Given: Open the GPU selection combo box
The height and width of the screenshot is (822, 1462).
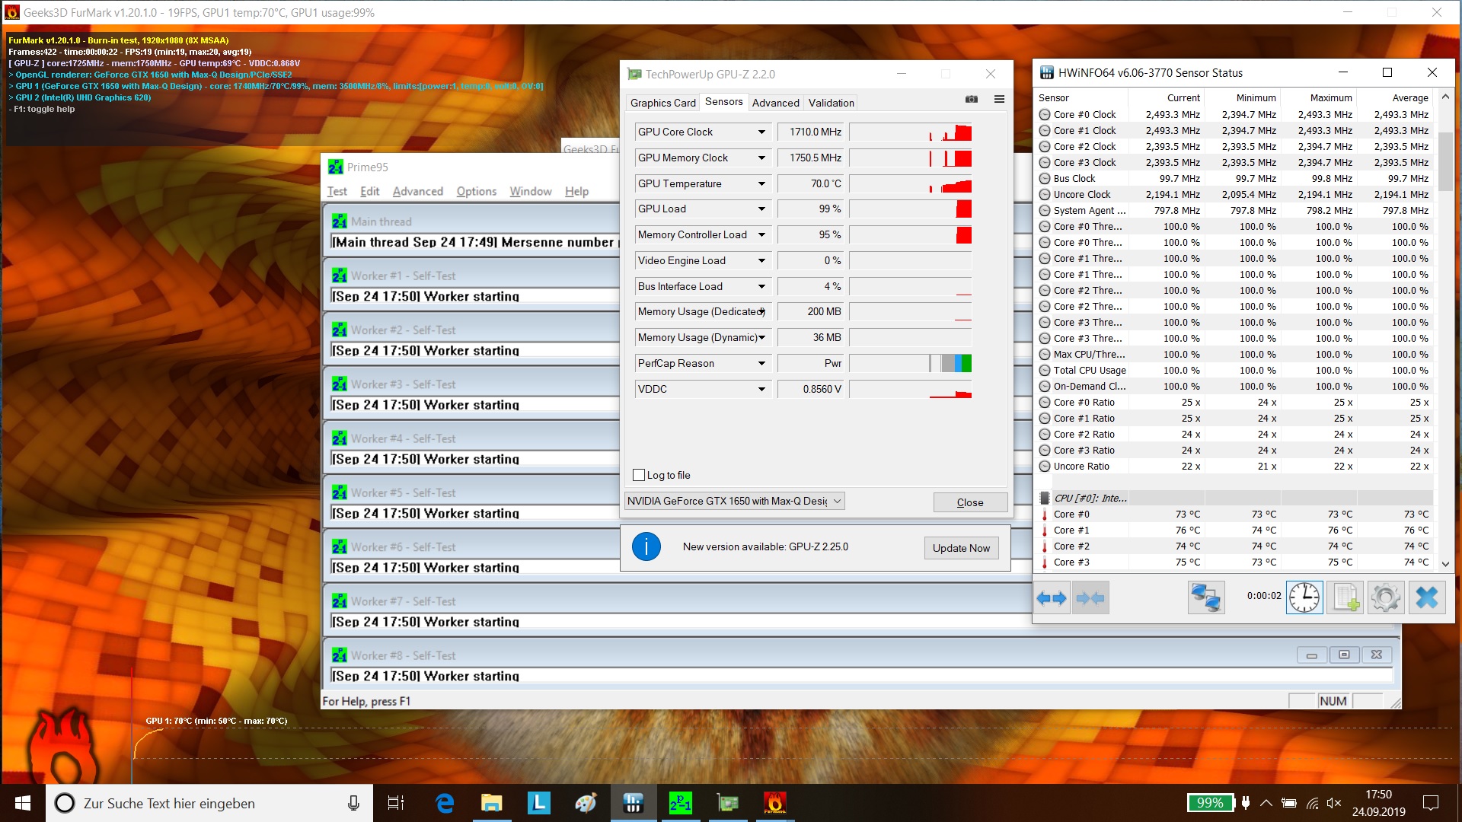Looking at the screenshot, I should 734,501.
